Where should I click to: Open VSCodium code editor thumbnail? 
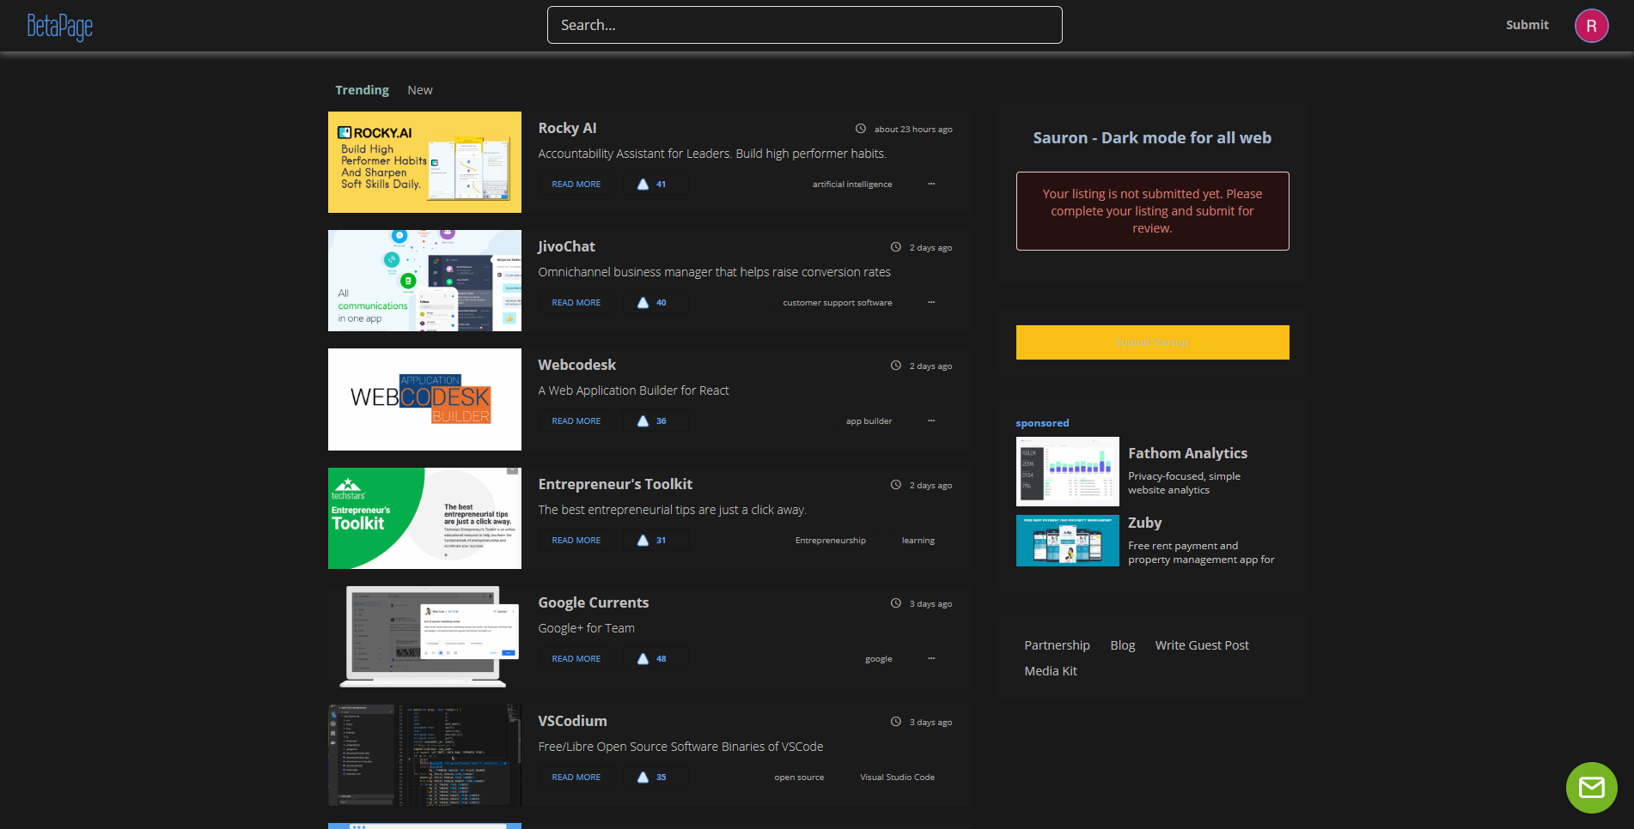(x=424, y=755)
